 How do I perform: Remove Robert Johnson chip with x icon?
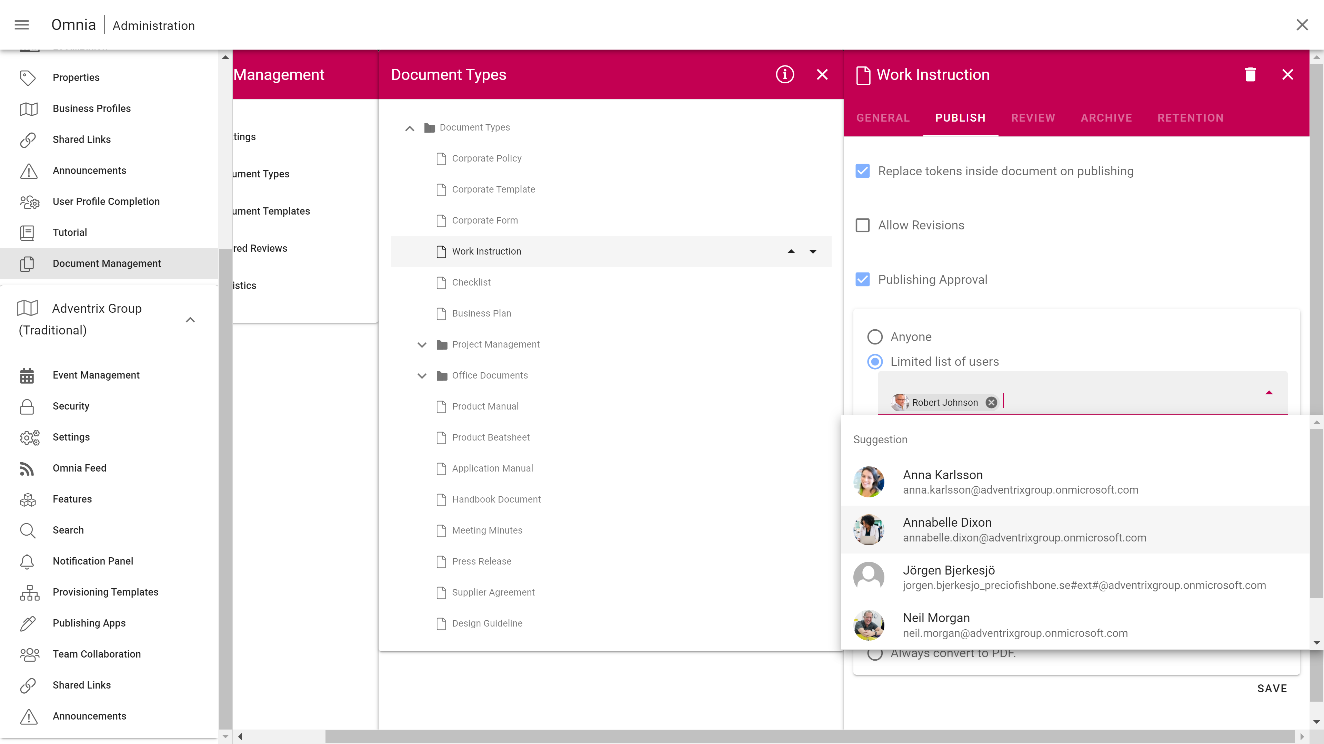pos(992,403)
